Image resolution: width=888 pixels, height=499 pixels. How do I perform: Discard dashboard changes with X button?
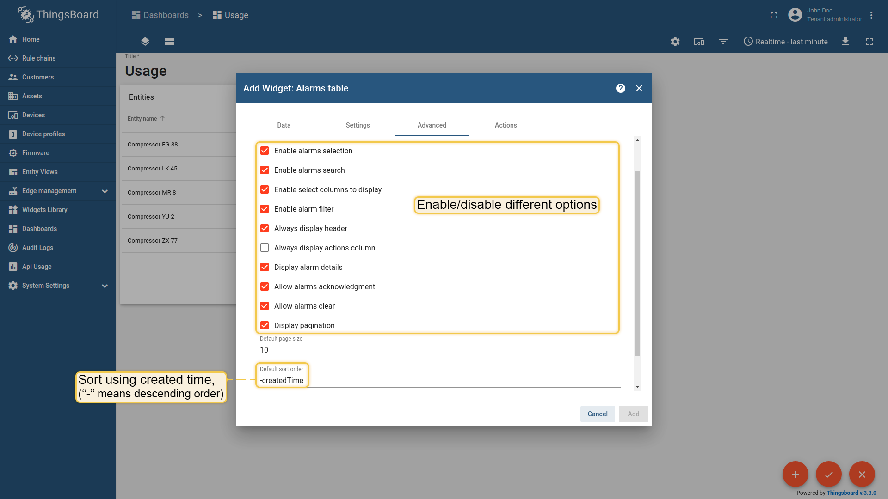[862, 474]
